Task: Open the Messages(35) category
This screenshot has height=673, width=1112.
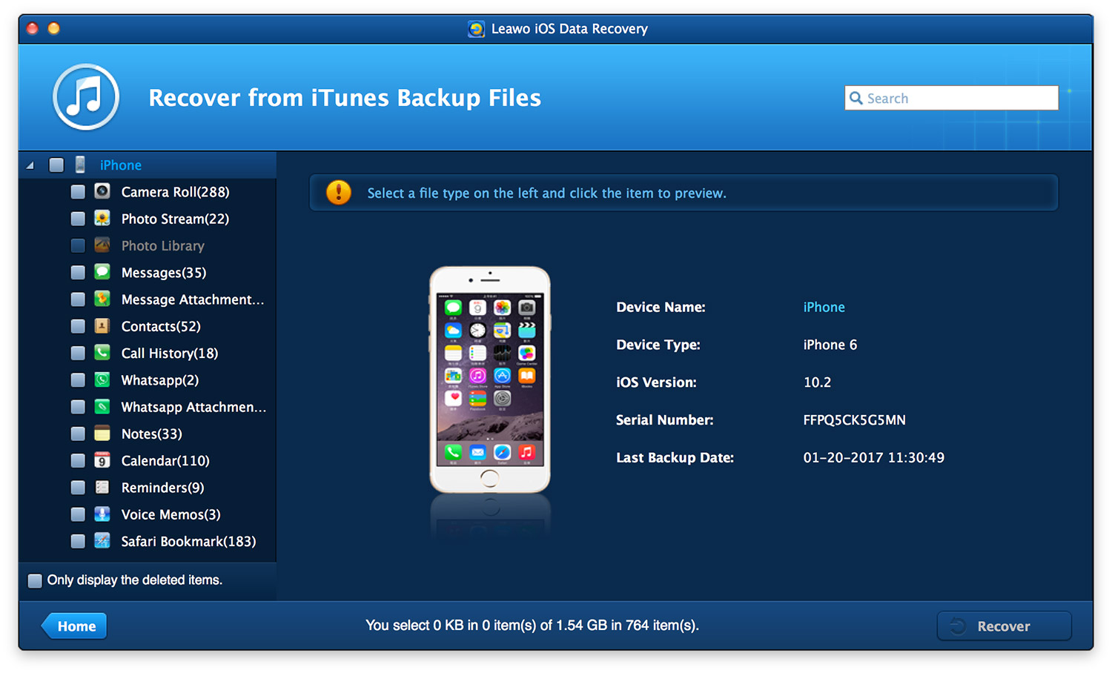Action: (x=164, y=273)
